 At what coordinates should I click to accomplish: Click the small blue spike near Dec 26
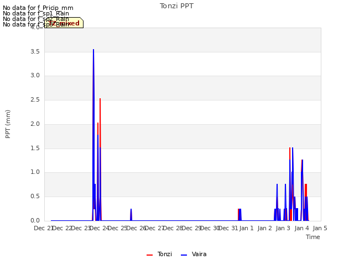click(131, 214)
